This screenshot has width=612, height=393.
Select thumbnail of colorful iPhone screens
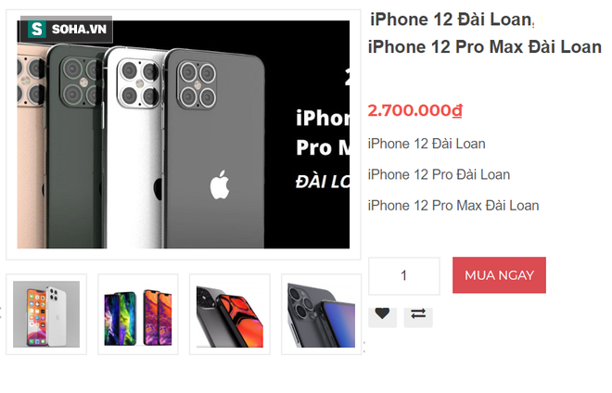pyautogui.click(x=138, y=314)
